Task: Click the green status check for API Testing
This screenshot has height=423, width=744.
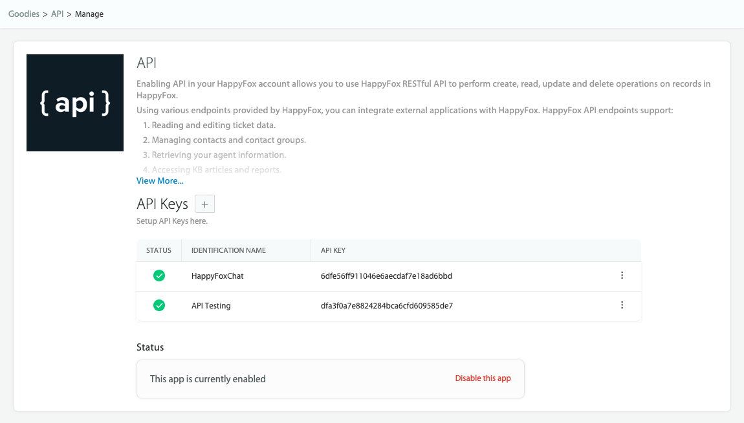Action: coord(159,305)
